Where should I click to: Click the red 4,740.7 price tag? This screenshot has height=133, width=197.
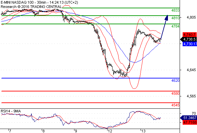pos(190,35)
